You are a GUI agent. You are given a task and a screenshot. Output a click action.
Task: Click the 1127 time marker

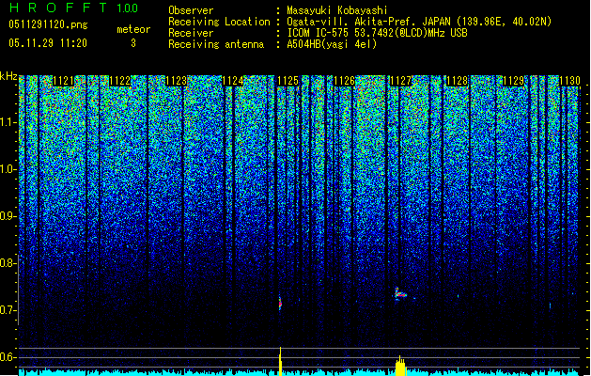point(400,81)
